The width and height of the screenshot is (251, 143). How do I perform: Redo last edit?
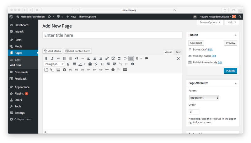pyautogui.click(x=126, y=64)
